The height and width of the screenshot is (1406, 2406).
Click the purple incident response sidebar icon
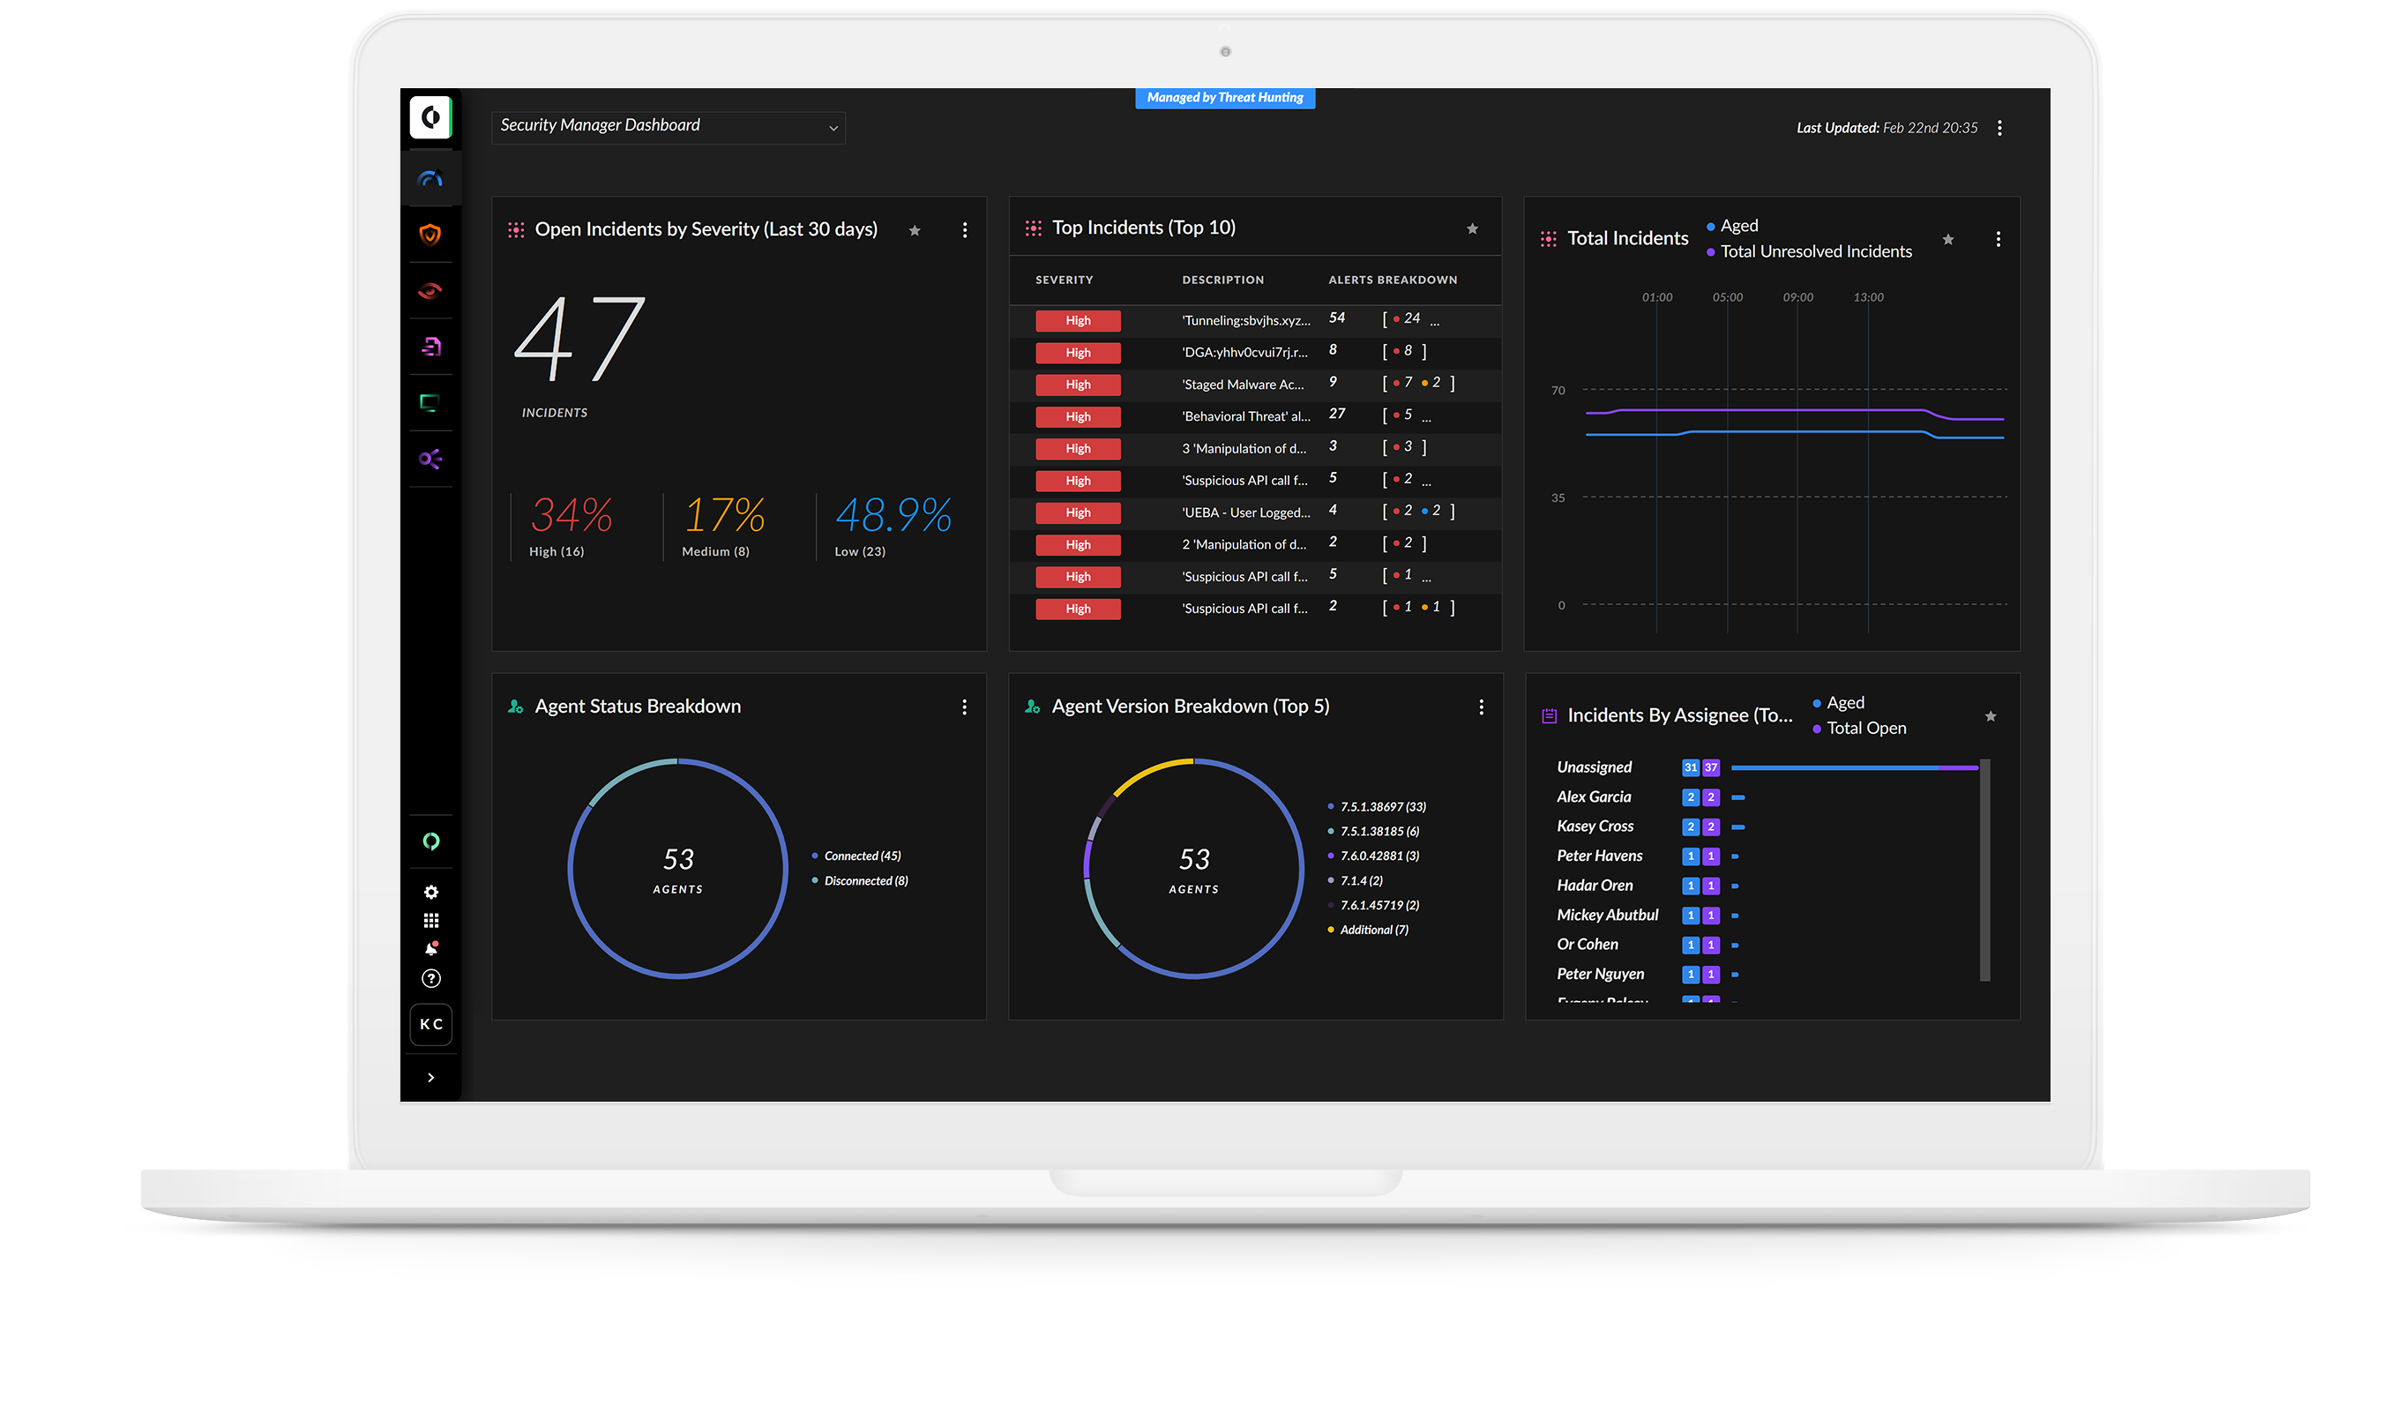430,347
